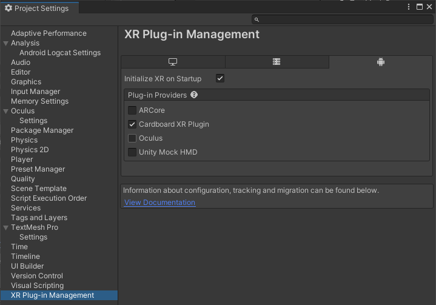This screenshot has height=305, width=436.
Task: Uncheck the Cardboard XR Plugin provider
Action: pyautogui.click(x=132, y=124)
